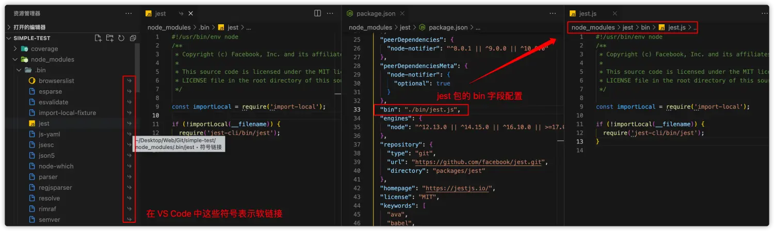
Task: Expand the coverage folder chevron
Action: (15, 49)
